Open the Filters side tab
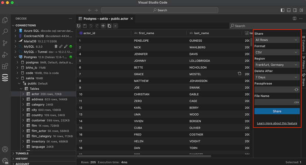 click(x=303, y=63)
